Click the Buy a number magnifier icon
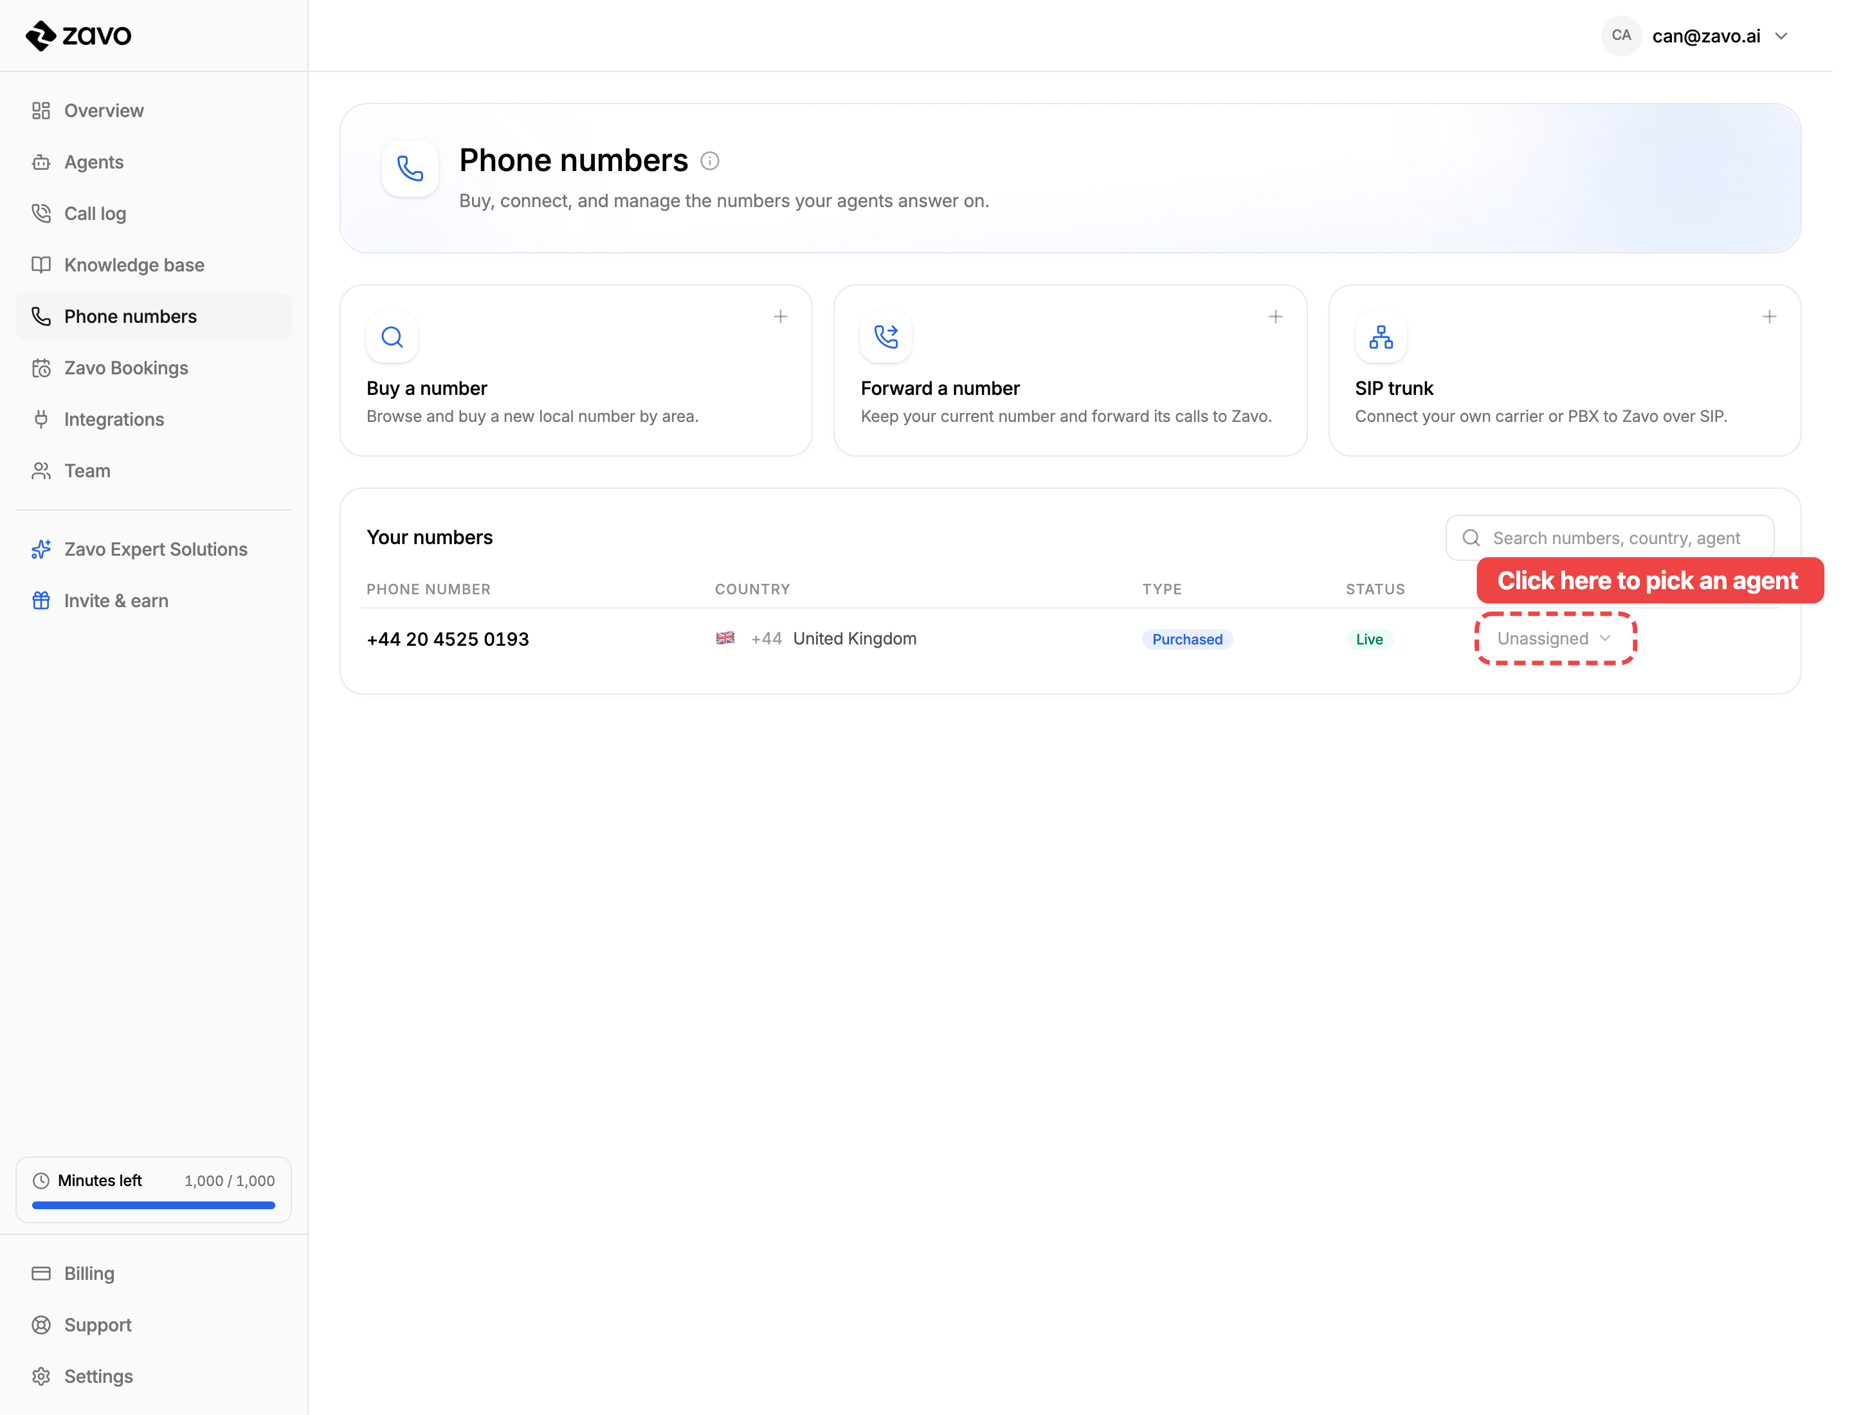The width and height of the screenshot is (1852, 1415). click(392, 337)
